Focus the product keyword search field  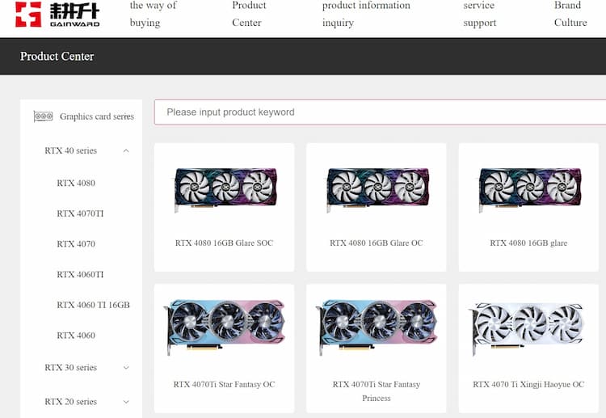click(380, 112)
